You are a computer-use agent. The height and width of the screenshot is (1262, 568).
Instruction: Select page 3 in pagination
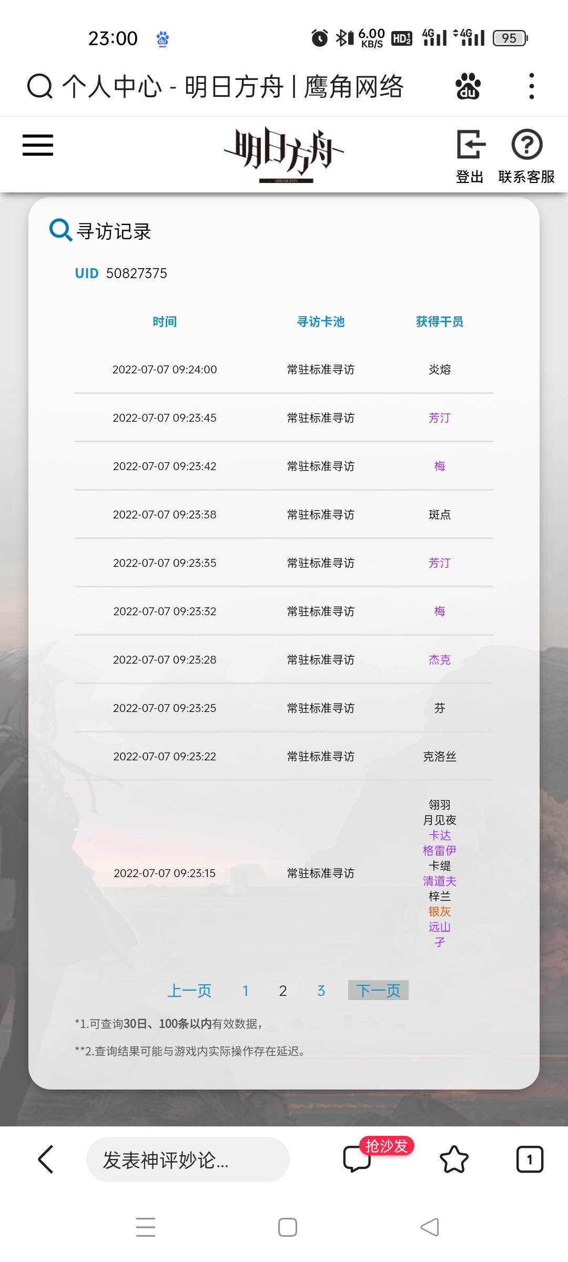[x=321, y=991]
